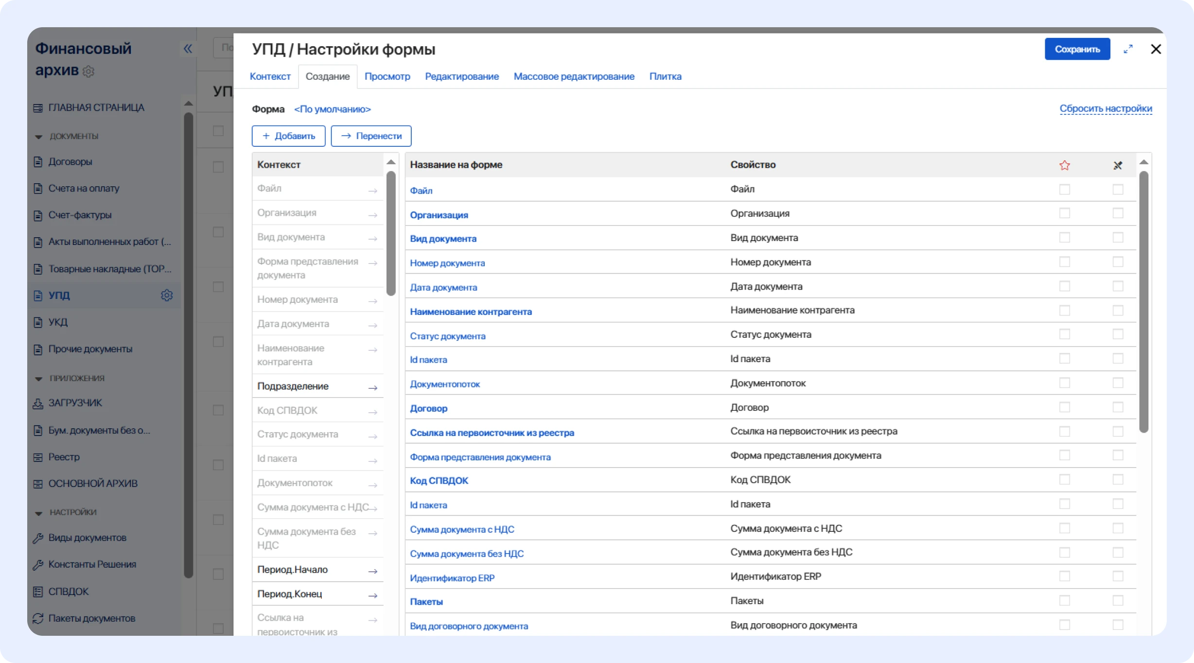Collapse the НАСТРОЙКИ section
The width and height of the screenshot is (1194, 663).
coord(38,512)
